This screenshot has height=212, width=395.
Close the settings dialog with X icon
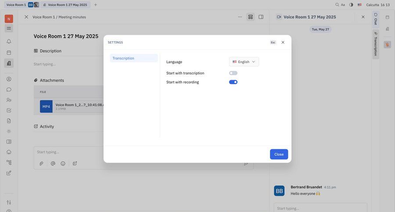pos(283,42)
